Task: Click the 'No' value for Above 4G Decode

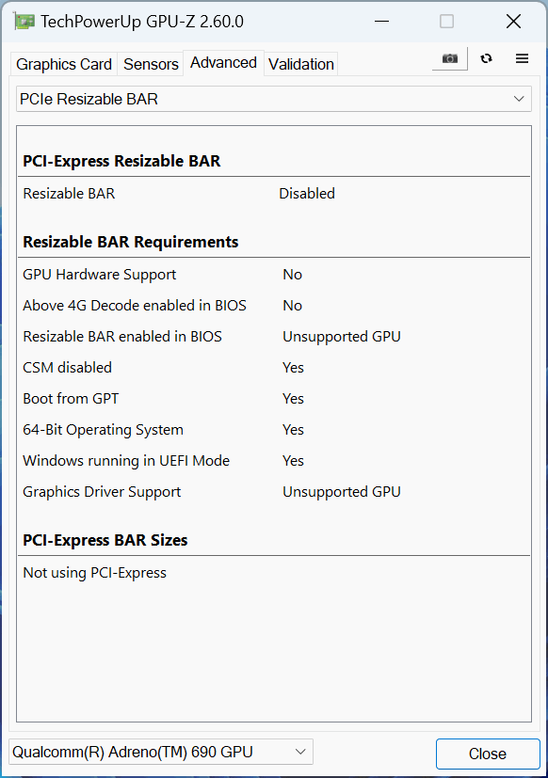Action: pyautogui.click(x=293, y=306)
